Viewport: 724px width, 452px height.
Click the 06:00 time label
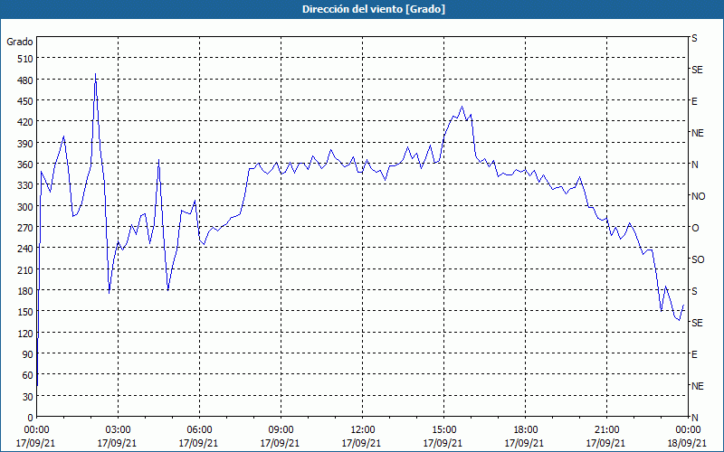(199, 430)
